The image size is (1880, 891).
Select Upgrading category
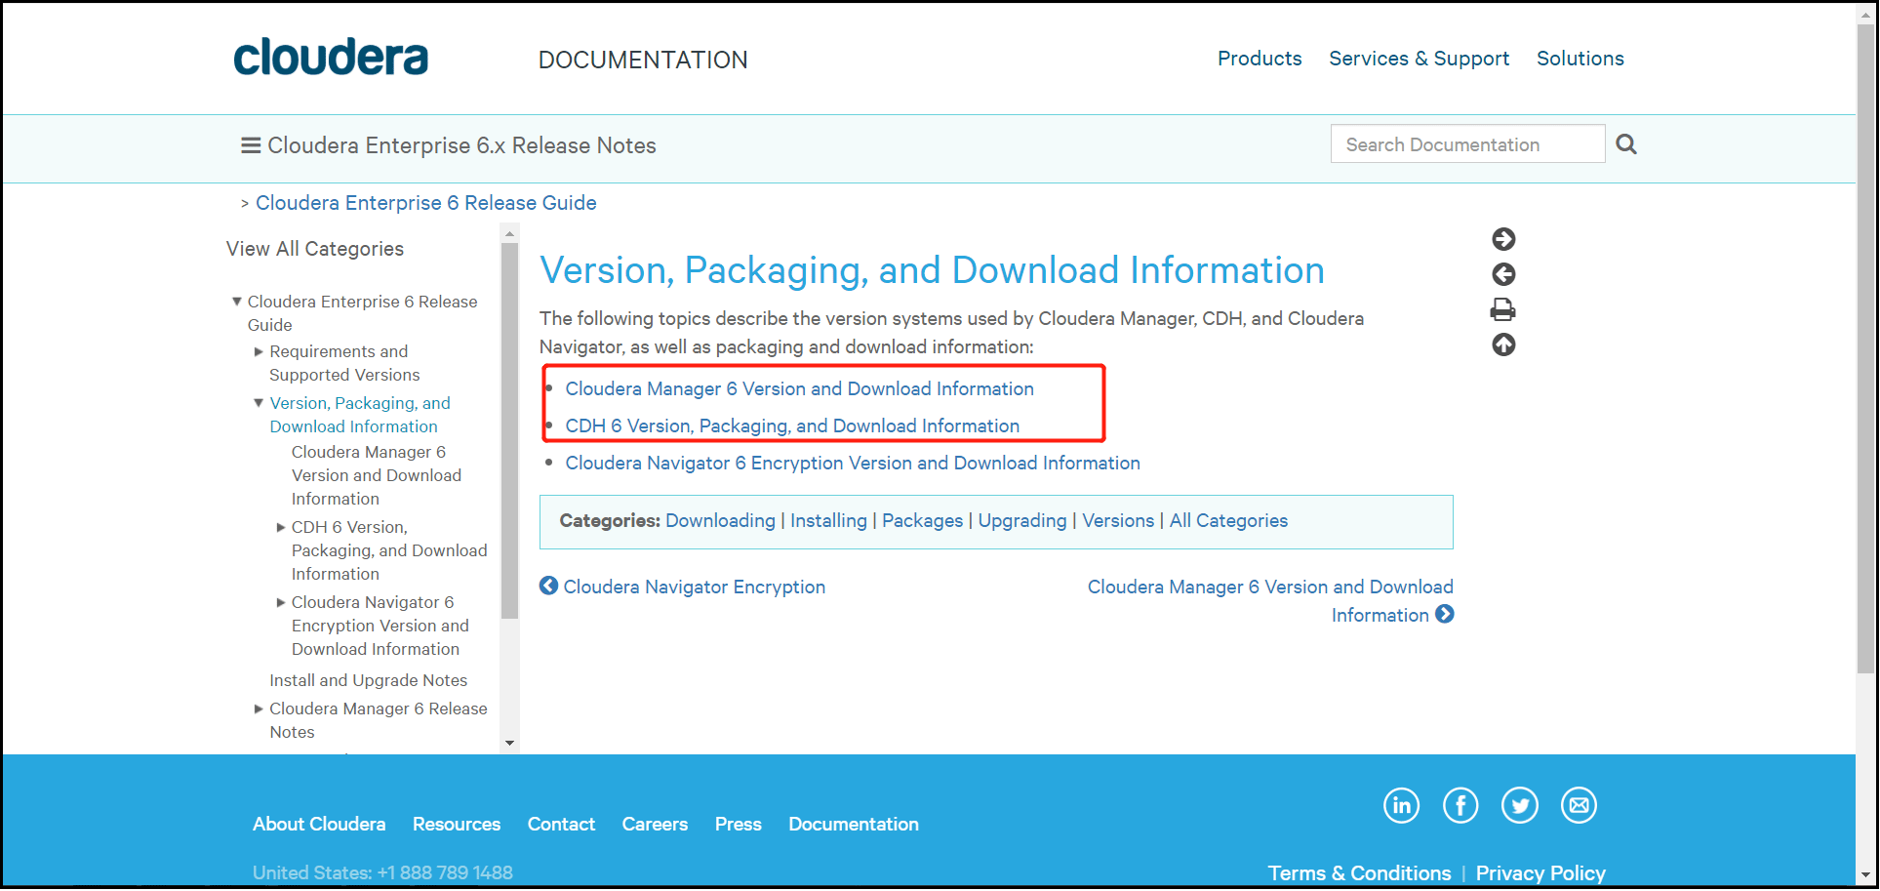click(x=1022, y=520)
